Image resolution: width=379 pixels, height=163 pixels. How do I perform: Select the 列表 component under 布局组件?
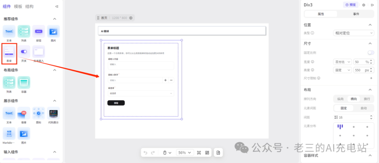tap(9, 82)
